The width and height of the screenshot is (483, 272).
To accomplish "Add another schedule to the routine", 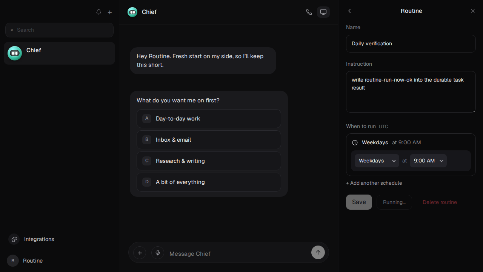I will 374,183.
